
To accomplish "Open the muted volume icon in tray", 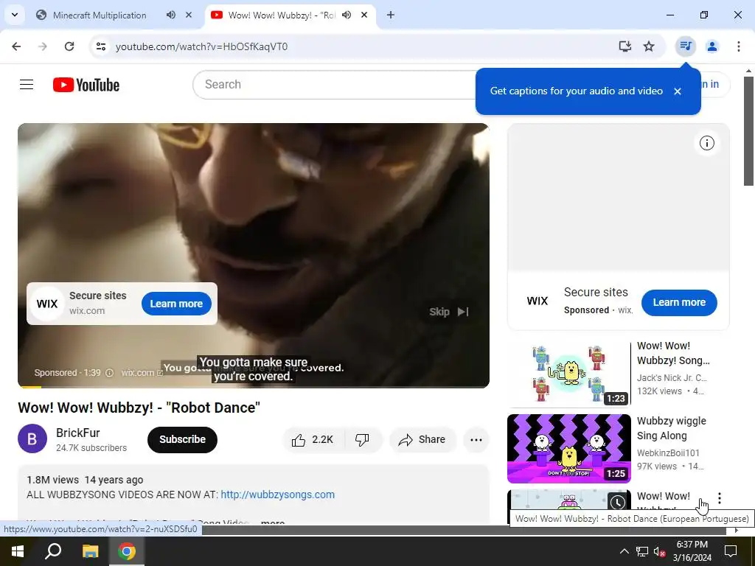I will pos(659,551).
